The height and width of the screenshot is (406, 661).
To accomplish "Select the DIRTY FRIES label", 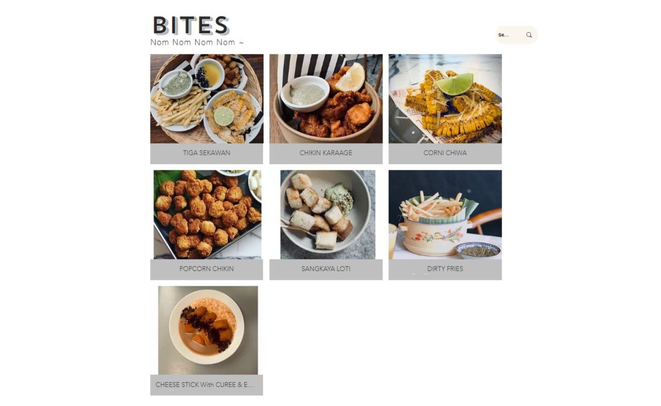I will tap(445, 269).
